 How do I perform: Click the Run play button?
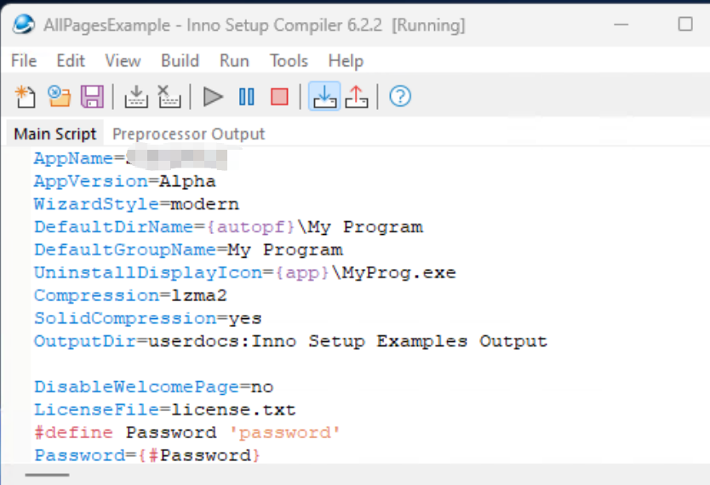click(x=212, y=96)
